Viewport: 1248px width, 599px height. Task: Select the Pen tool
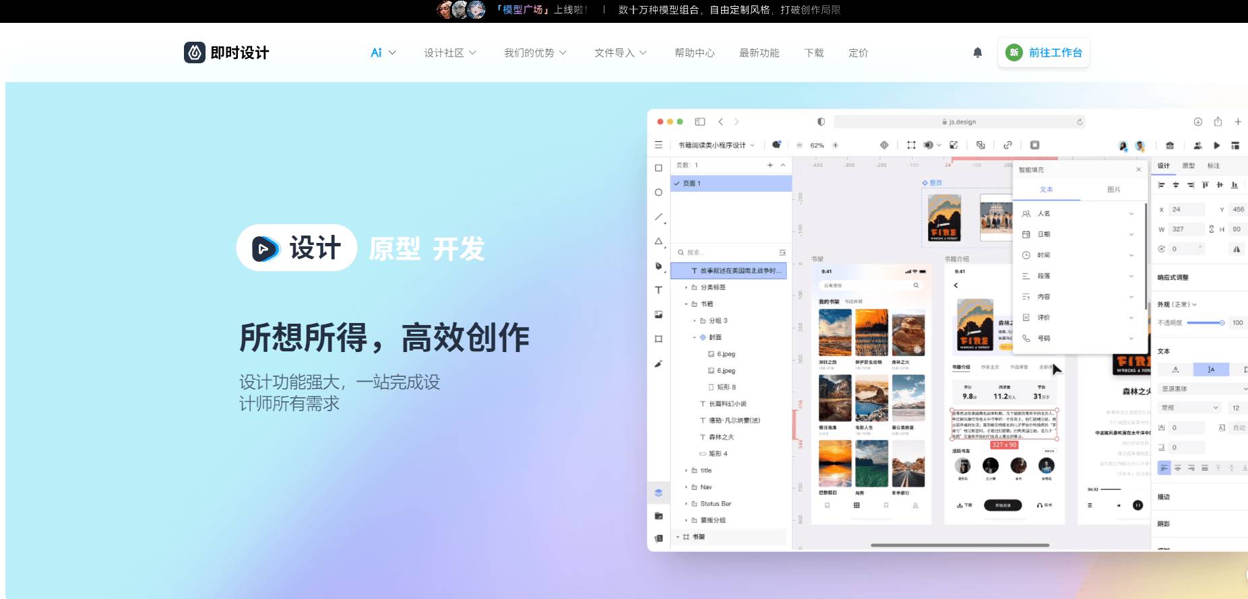click(x=659, y=266)
